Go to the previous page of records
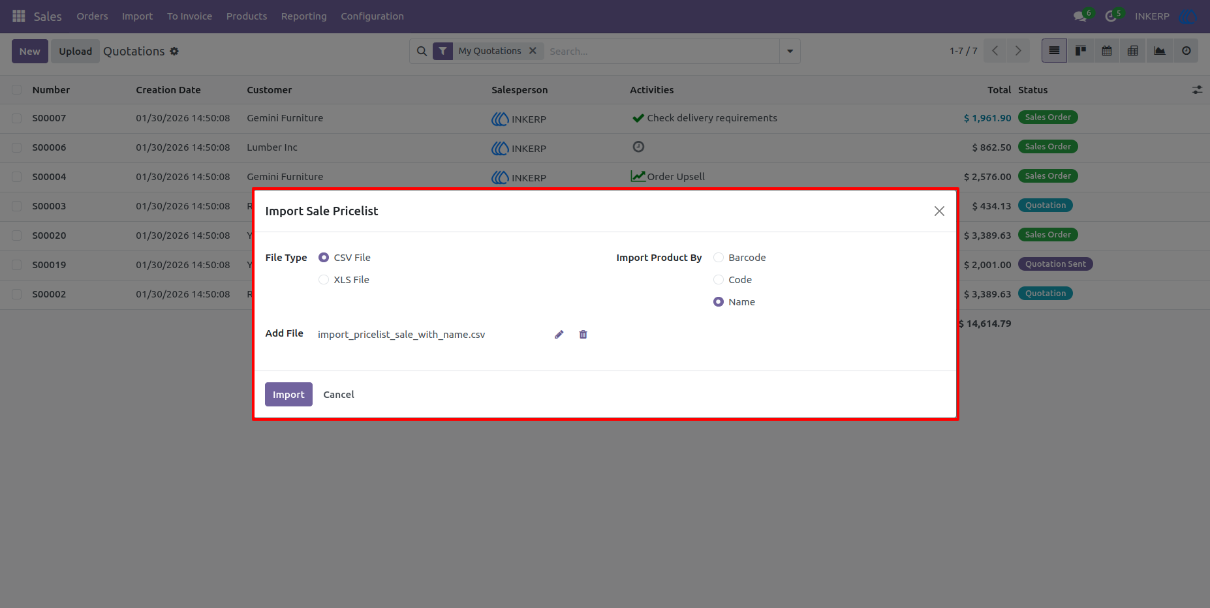 995,51
